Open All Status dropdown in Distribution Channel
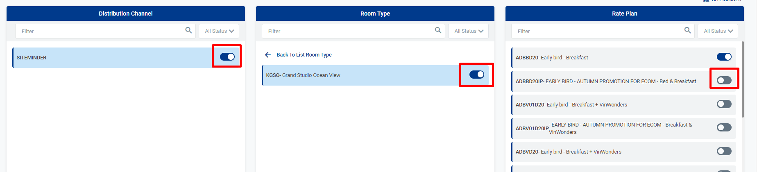Image resolution: width=757 pixels, height=172 pixels. (219, 31)
